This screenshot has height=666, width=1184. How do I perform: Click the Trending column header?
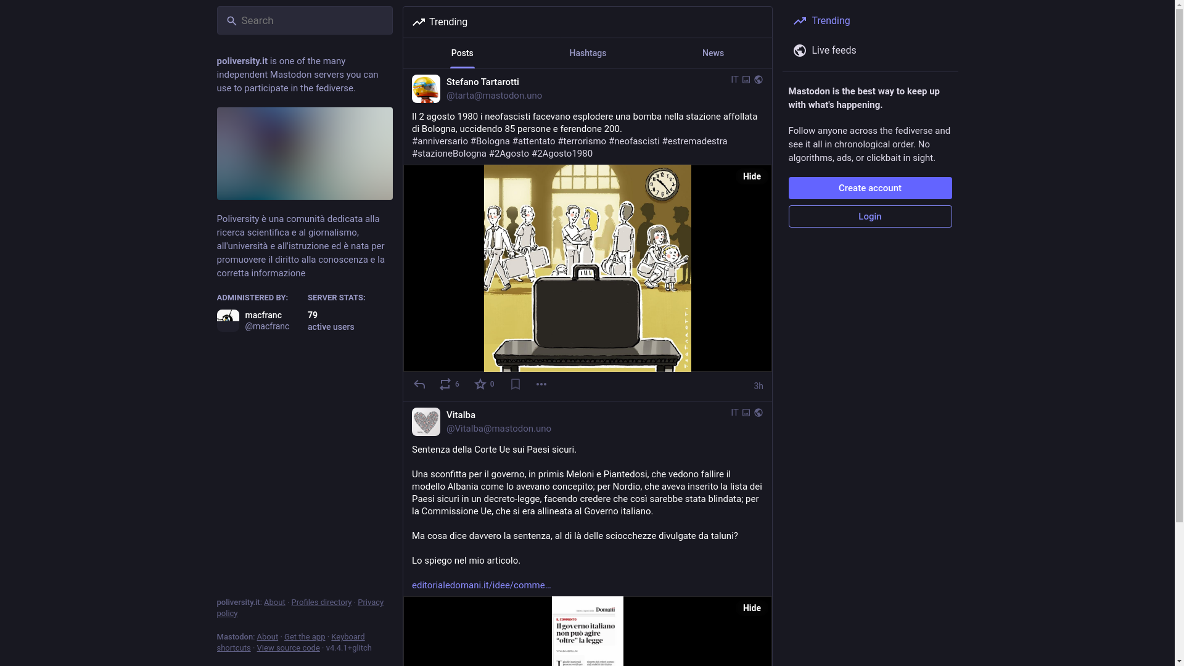588,22
